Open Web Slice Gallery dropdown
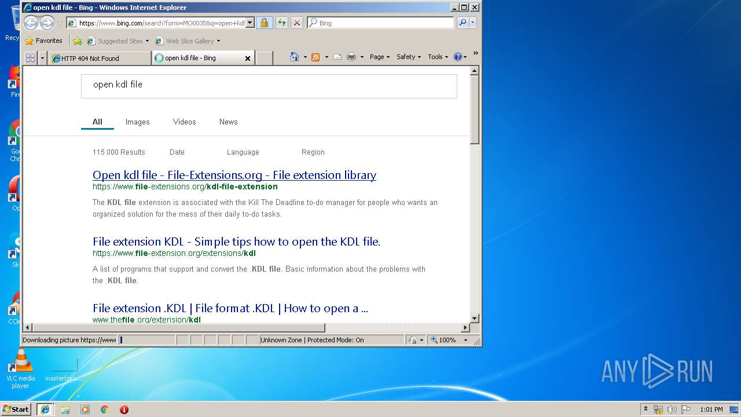The height and width of the screenshot is (417, 741). [x=188, y=41]
